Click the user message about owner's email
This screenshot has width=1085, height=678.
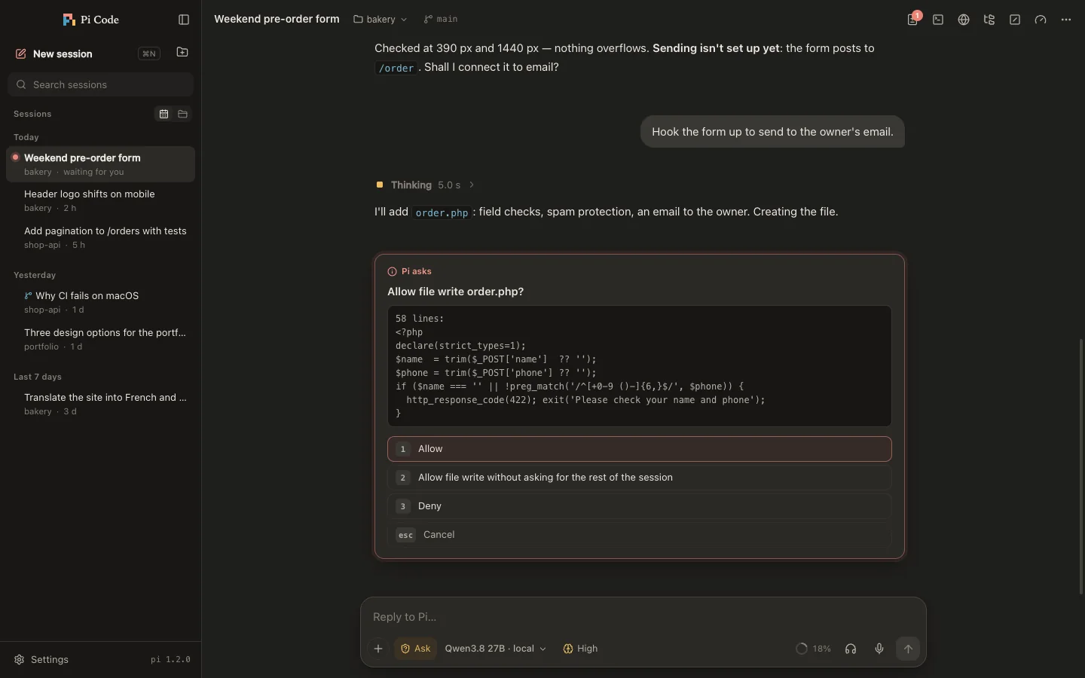[x=772, y=132]
